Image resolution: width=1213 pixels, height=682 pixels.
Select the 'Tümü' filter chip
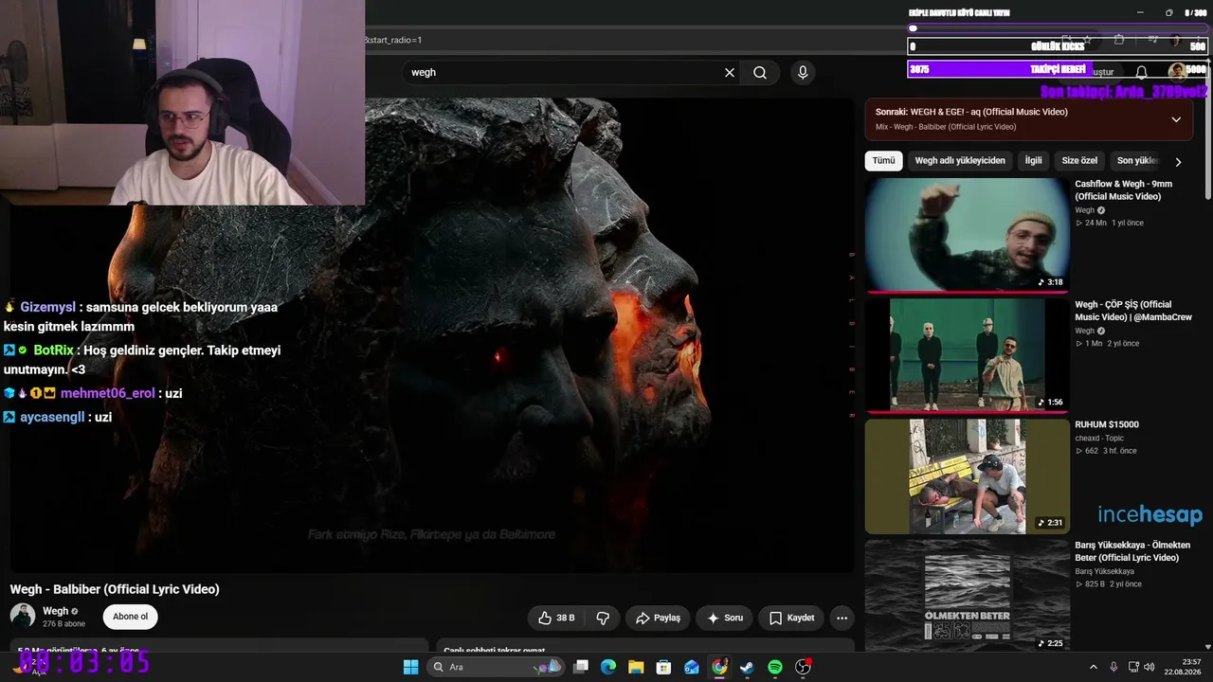pos(883,161)
